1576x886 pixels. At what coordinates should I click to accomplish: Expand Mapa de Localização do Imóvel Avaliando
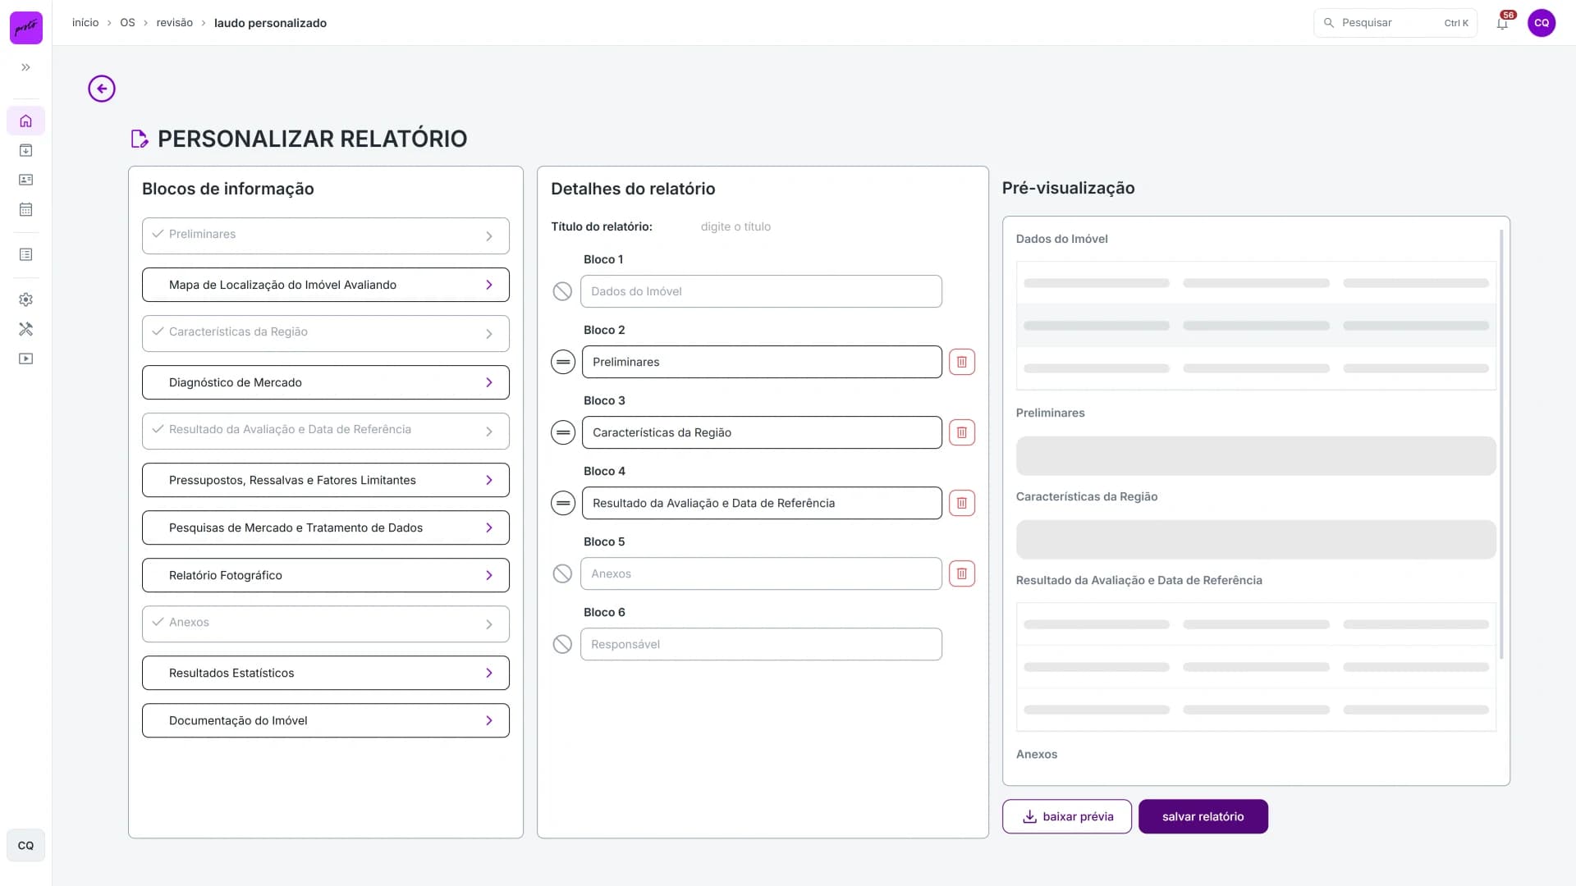(x=489, y=285)
